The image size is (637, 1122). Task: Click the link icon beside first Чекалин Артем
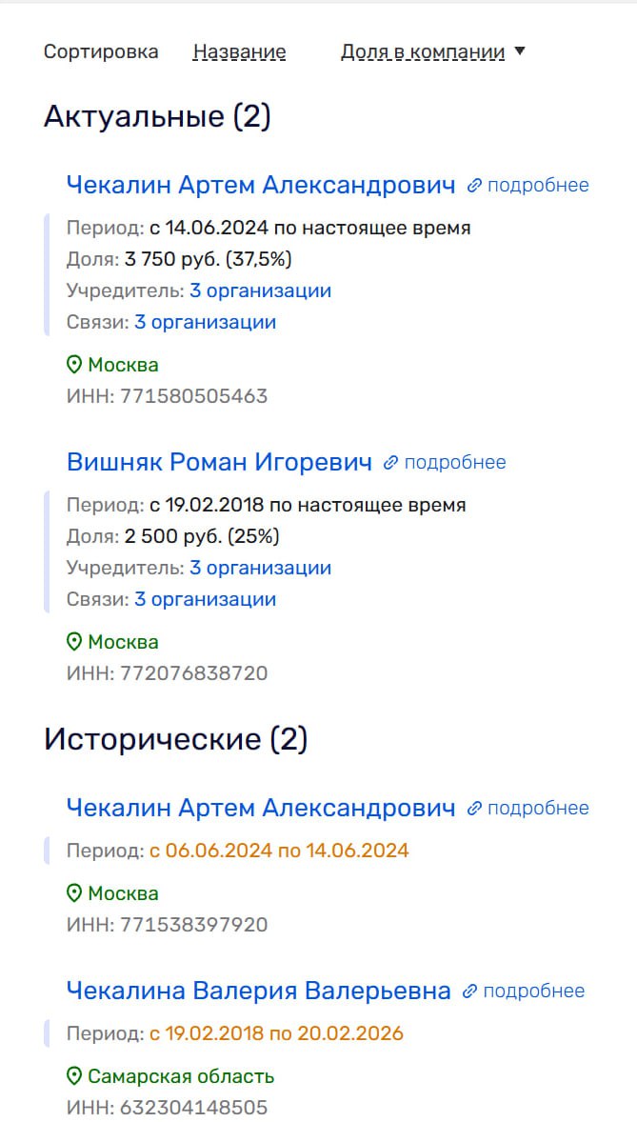coord(474,186)
